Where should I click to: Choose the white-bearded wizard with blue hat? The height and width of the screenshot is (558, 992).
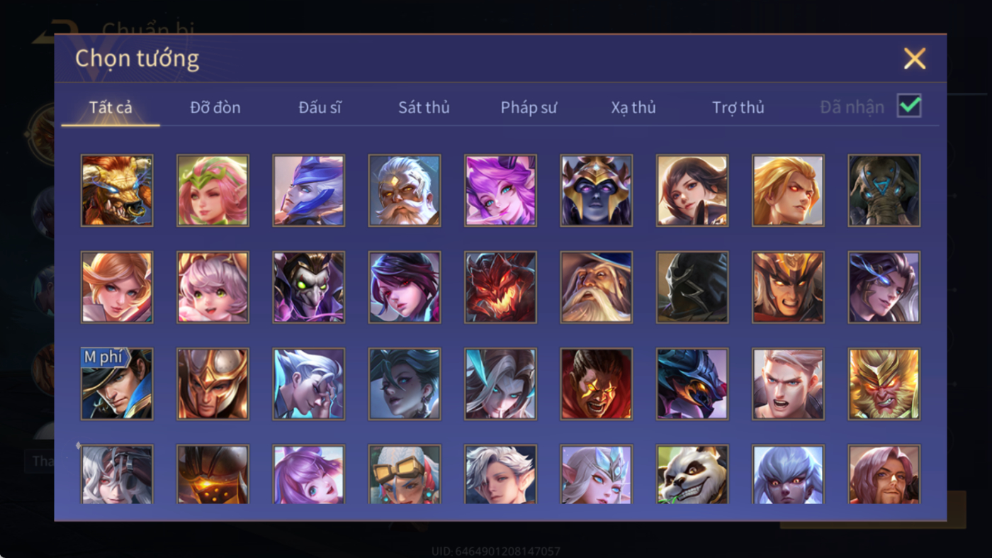pyautogui.click(x=596, y=287)
